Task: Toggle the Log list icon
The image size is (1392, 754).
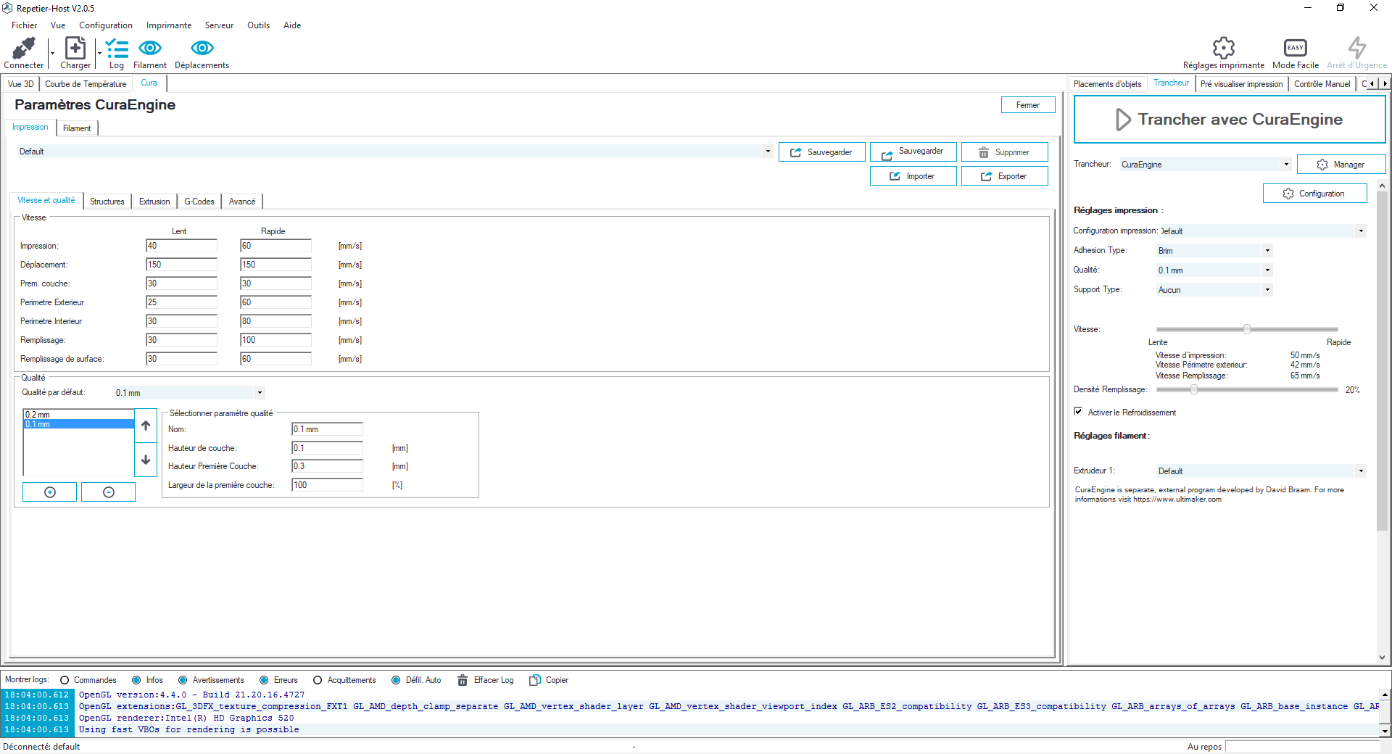Action: (x=117, y=48)
